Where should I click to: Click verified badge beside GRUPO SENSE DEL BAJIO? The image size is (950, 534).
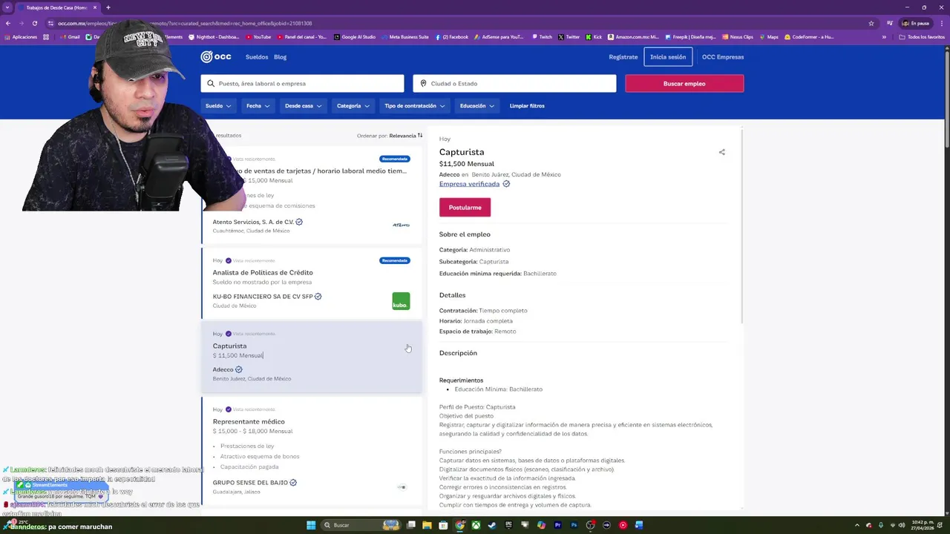click(x=293, y=483)
